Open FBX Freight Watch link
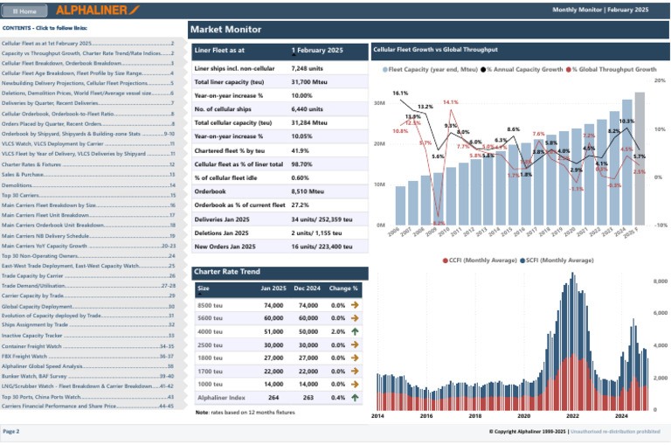The width and height of the screenshot is (671, 445). (87, 357)
